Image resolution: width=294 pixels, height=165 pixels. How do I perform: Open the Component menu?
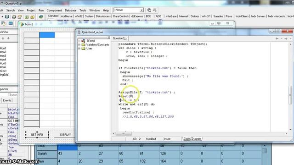click(54, 10)
